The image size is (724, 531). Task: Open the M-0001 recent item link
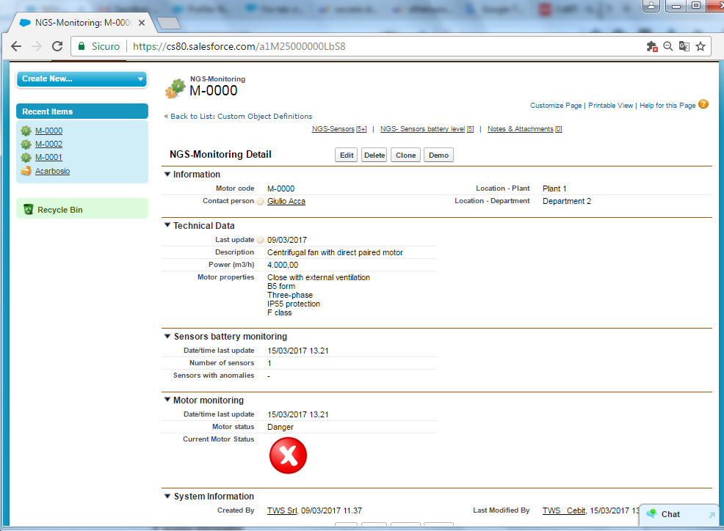pyautogui.click(x=48, y=157)
